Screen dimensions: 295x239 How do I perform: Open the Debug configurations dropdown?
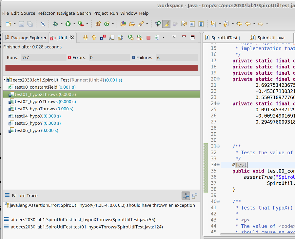(x=61, y=24)
